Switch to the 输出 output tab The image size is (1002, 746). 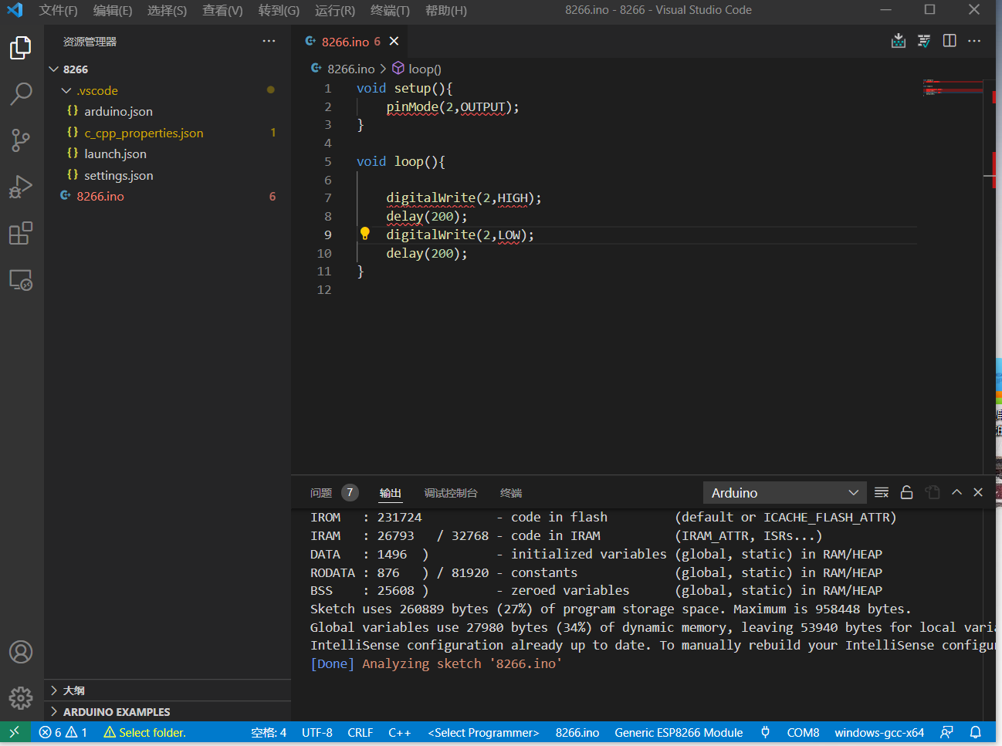click(391, 492)
